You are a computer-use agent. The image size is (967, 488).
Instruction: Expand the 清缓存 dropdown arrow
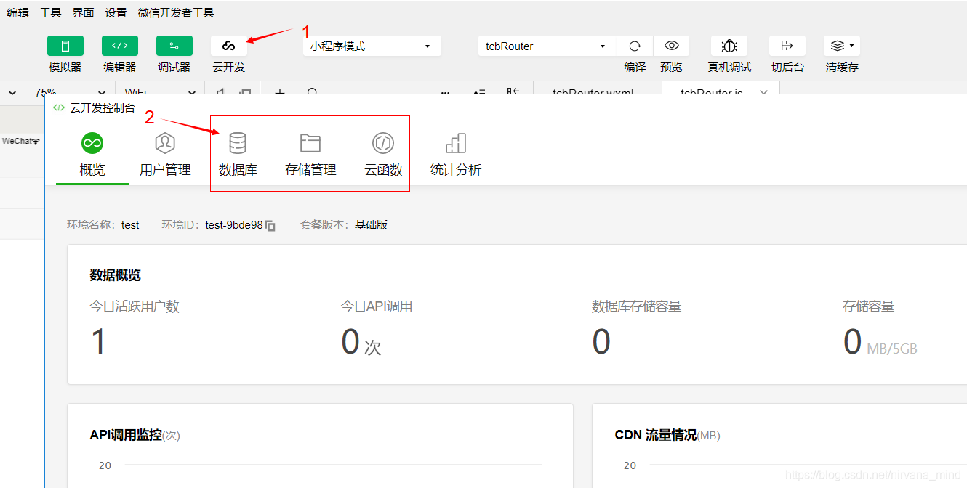[x=851, y=46]
